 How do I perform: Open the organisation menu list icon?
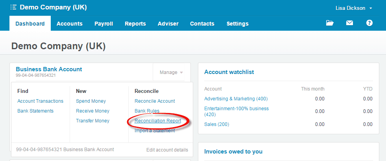(13, 7)
